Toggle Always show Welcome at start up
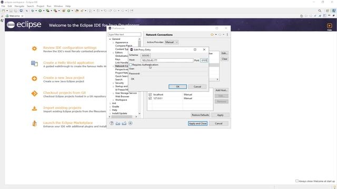Viewport: 337px width, 189px height. tap(297, 181)
